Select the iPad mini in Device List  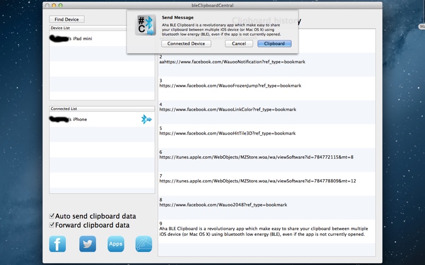click(102, 39)
